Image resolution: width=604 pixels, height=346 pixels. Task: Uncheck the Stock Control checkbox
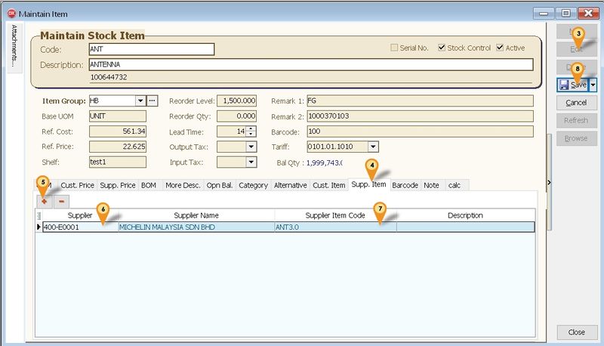click(442, 48)
